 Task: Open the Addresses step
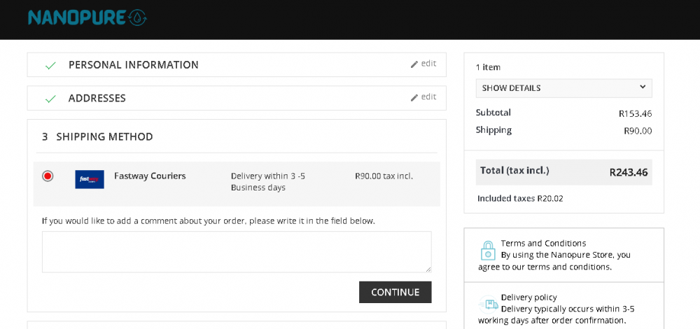(x=97, y=99)
